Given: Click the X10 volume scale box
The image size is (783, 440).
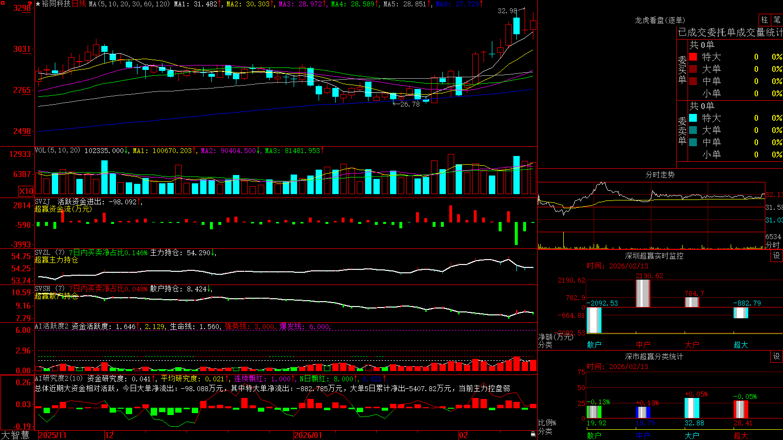Looking at the screenshot, I should pyautogui.click(x=26, y=191).
